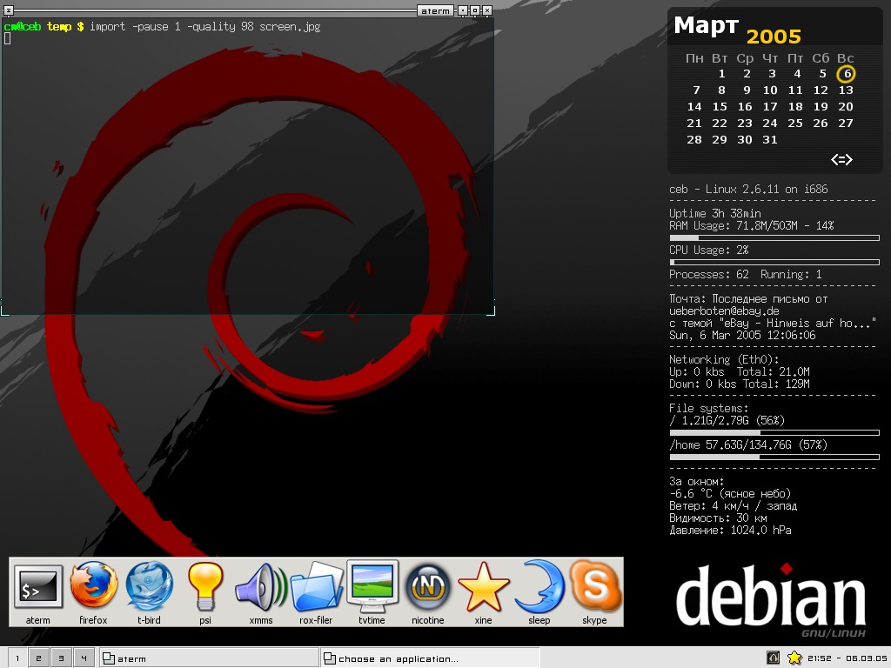Click the "Видимость: 30 км" line
The height and width of the screenshot is (668, 891).
(718, 518)
